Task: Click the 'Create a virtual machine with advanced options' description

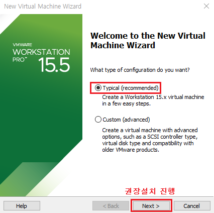Action: [x=150, y=140]
